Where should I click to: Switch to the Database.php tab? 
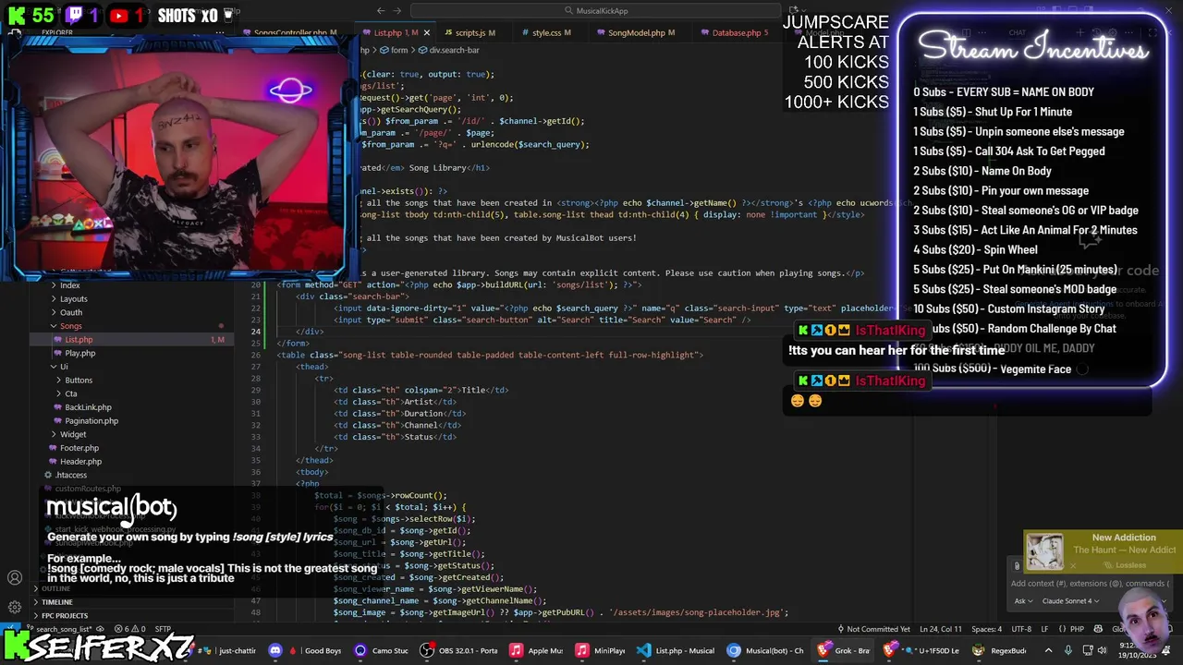(x=737, y=33)
